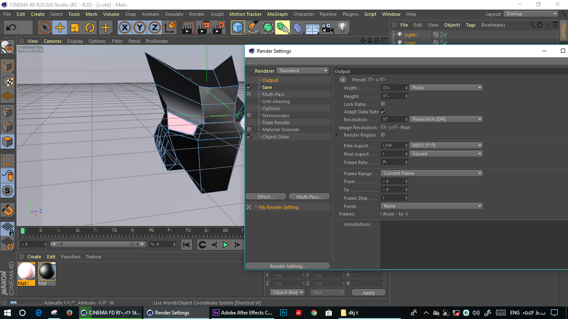Activate the Move tool
The image size is (568, 319).
[x=60, y=28]
